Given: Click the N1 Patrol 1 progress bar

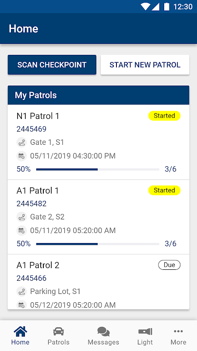Looking at the screenshot, I should [x=98, y=169].
